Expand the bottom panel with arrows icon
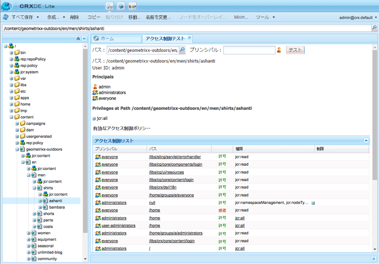The image size is (379, 264). click(x=373, y=258)
